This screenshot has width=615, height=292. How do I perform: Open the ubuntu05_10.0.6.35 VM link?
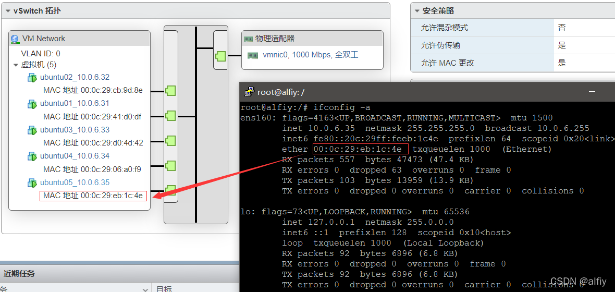point(75,182)
